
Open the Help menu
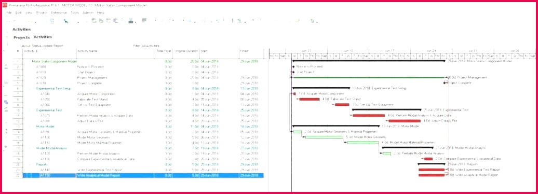point(101,12)
